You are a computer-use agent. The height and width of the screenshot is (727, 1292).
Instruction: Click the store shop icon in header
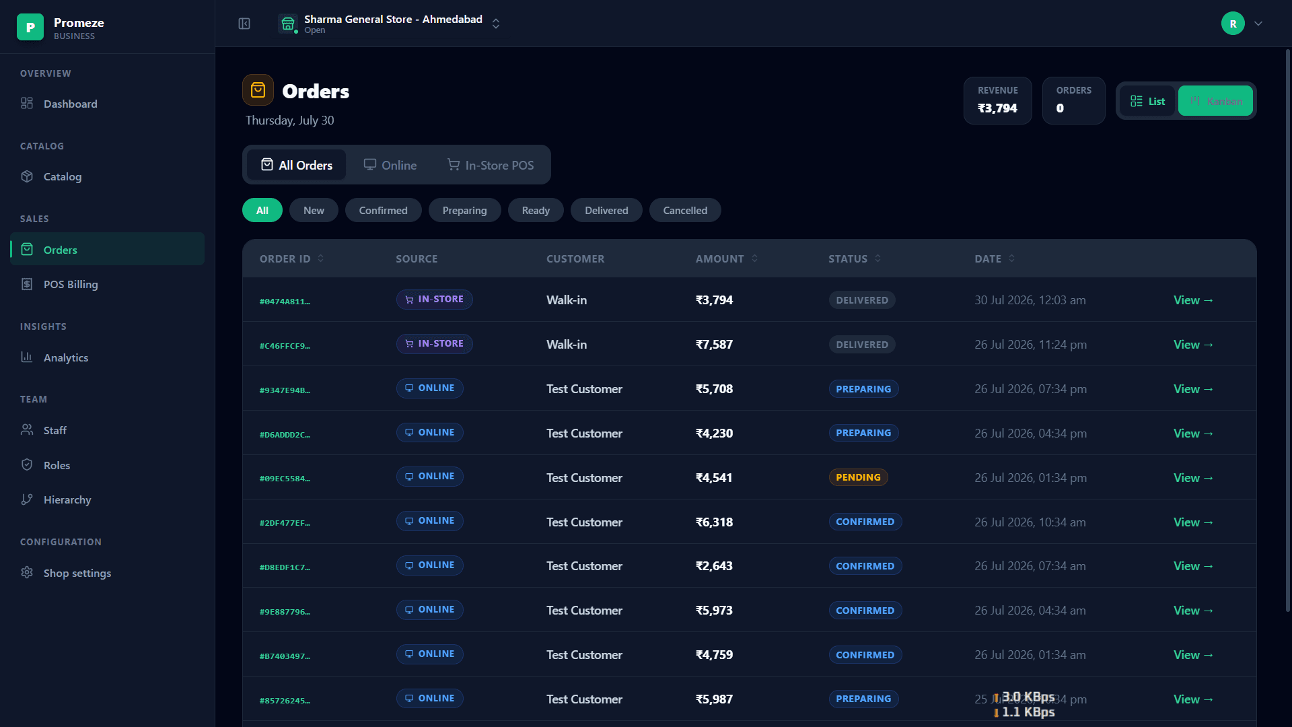point(288,24)
